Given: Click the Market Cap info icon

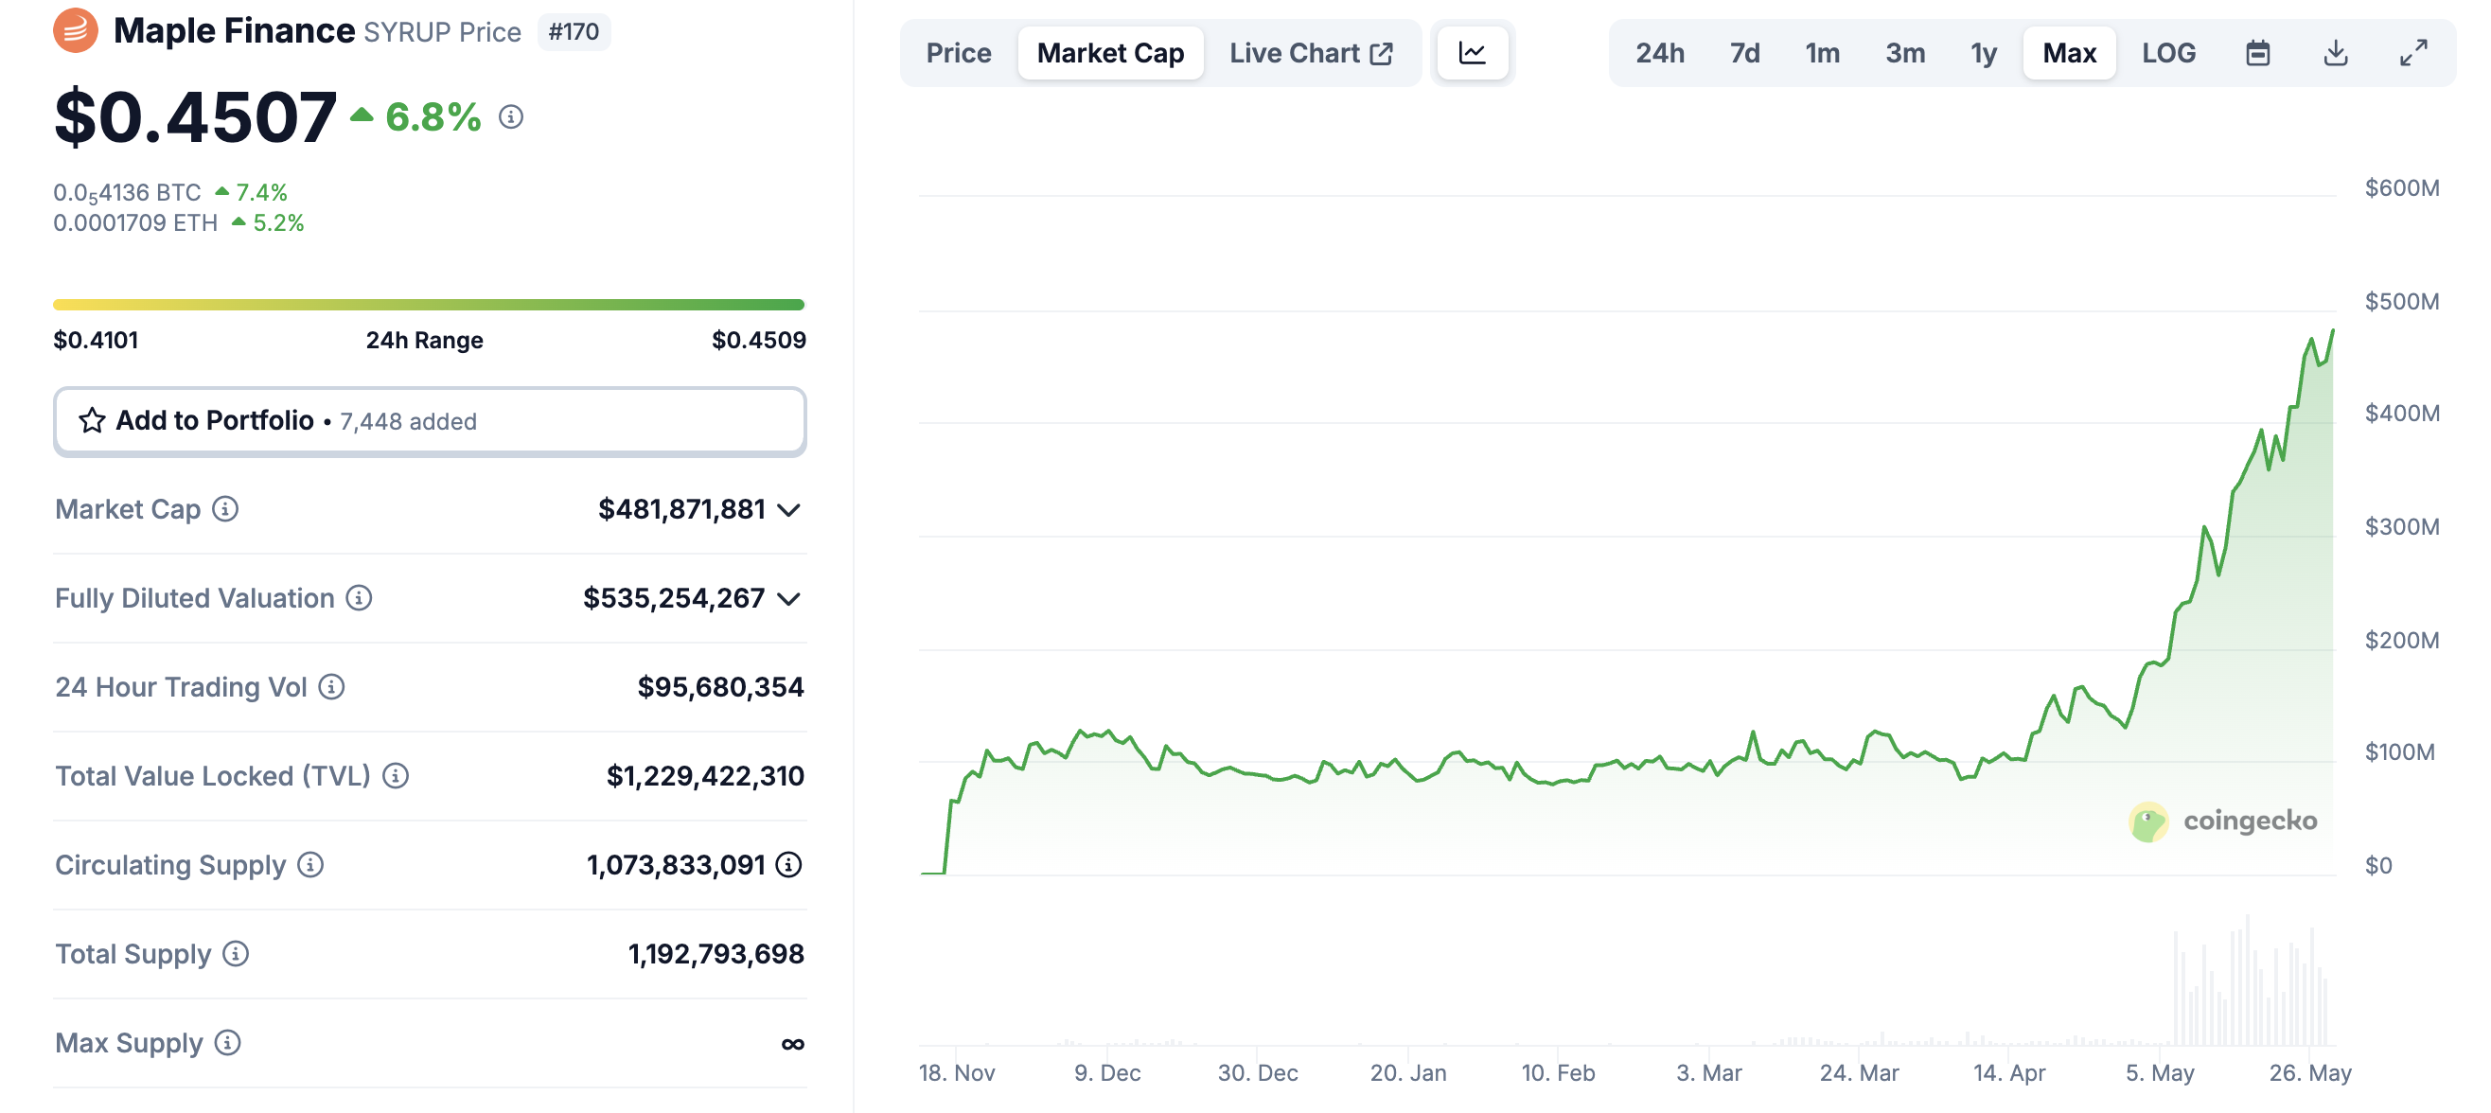Looking at the screenshot, I should point(225,508).
